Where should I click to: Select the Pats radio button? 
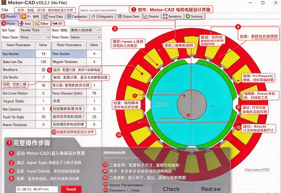[x=129, y=190]
